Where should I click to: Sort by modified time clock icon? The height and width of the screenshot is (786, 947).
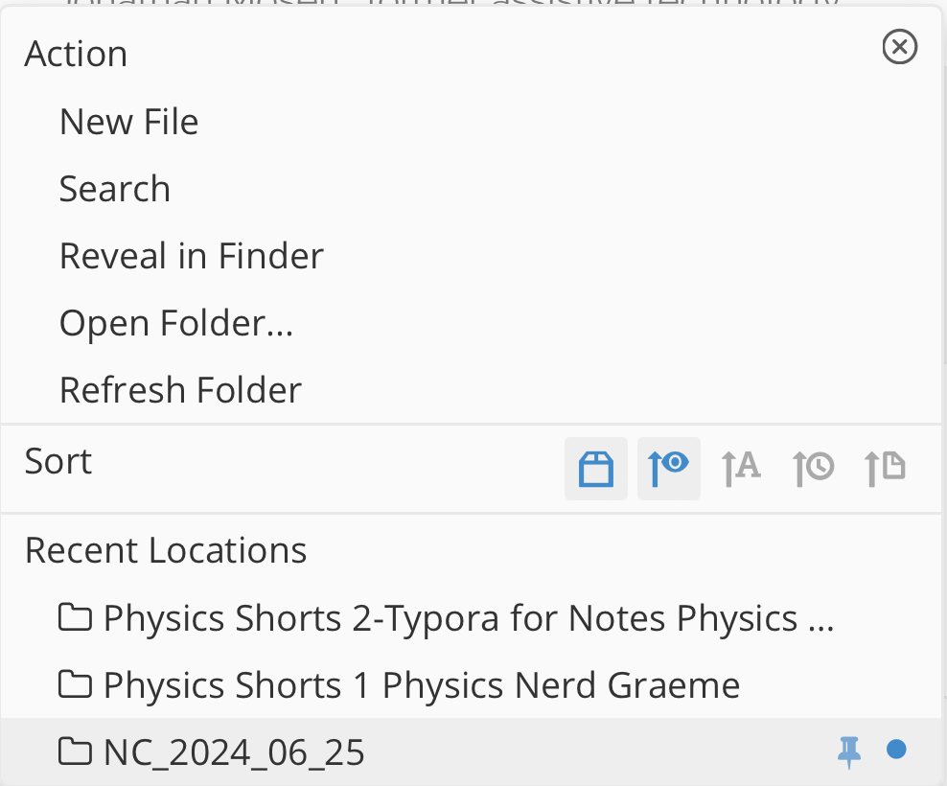click(x=813, y=469)
